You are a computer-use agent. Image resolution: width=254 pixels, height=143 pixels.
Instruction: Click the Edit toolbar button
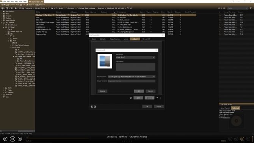(23, 5)
